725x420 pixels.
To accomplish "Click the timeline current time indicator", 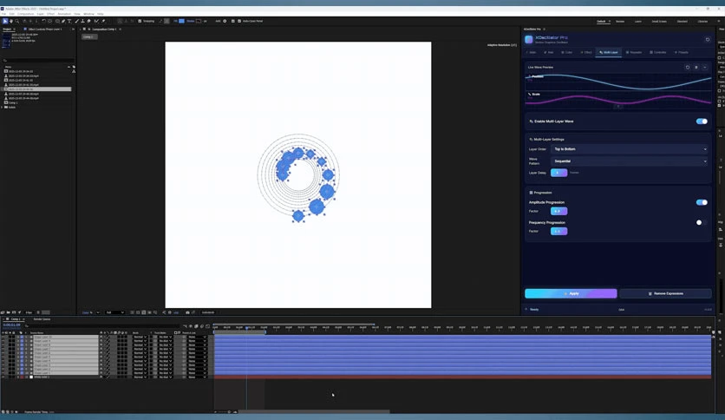I will [x=247, y=327].
